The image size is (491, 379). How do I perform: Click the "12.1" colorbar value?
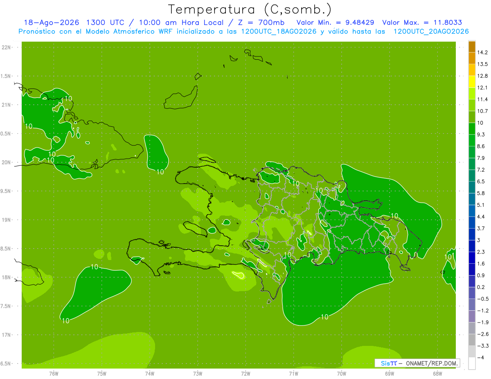(483, 87)
